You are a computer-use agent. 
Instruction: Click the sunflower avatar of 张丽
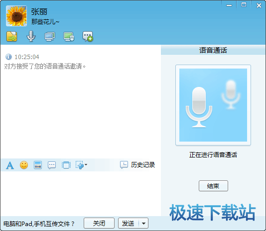click(x=16, y=16)
